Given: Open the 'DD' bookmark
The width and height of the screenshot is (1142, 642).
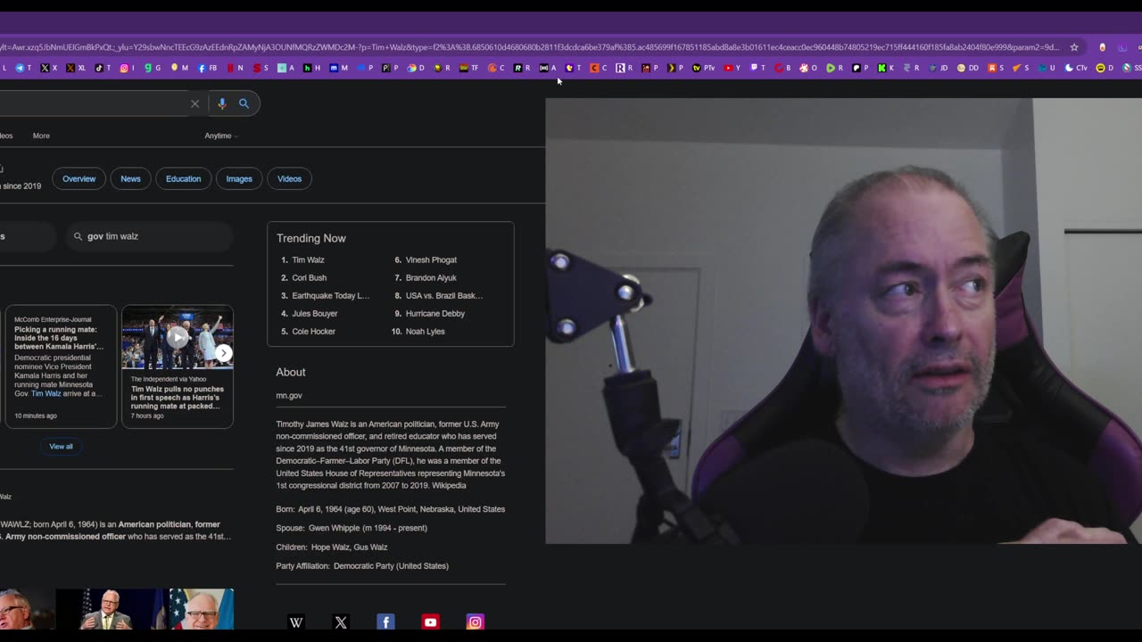Looking at the screenshot, I should click(x=968, y=68).
